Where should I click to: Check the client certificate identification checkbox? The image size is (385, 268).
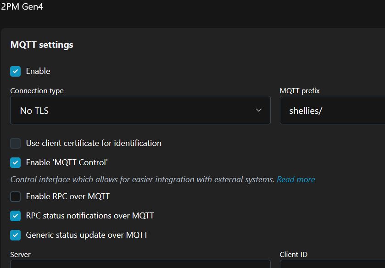click(16, 143)
